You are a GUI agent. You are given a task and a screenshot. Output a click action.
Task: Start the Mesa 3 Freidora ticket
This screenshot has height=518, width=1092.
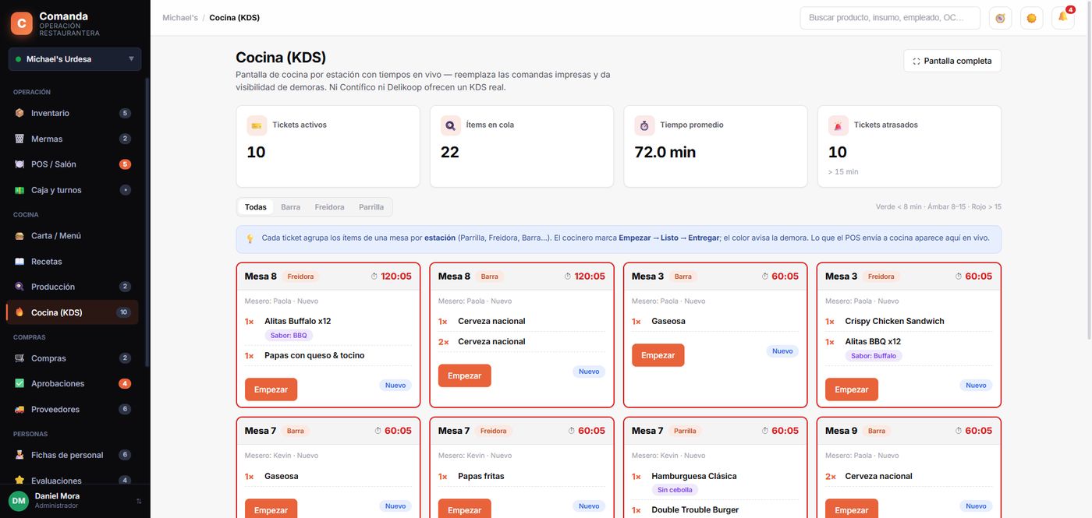[851, 389]
